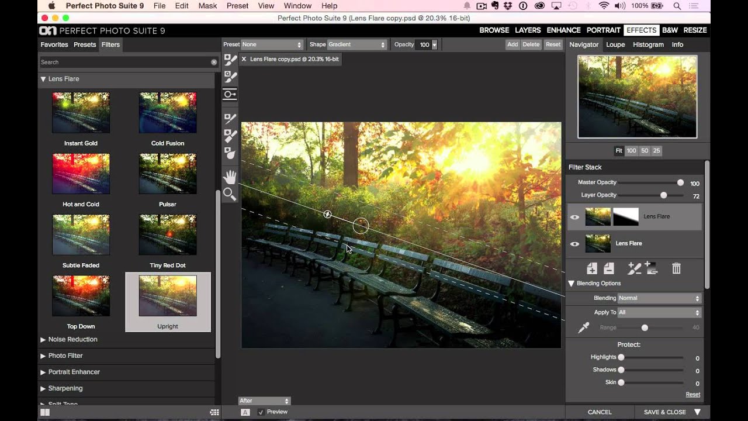Click the Highlights protect slider handle
Viewport: 748px width, 421px height.
pyautogui.click(x=621, y=357)
